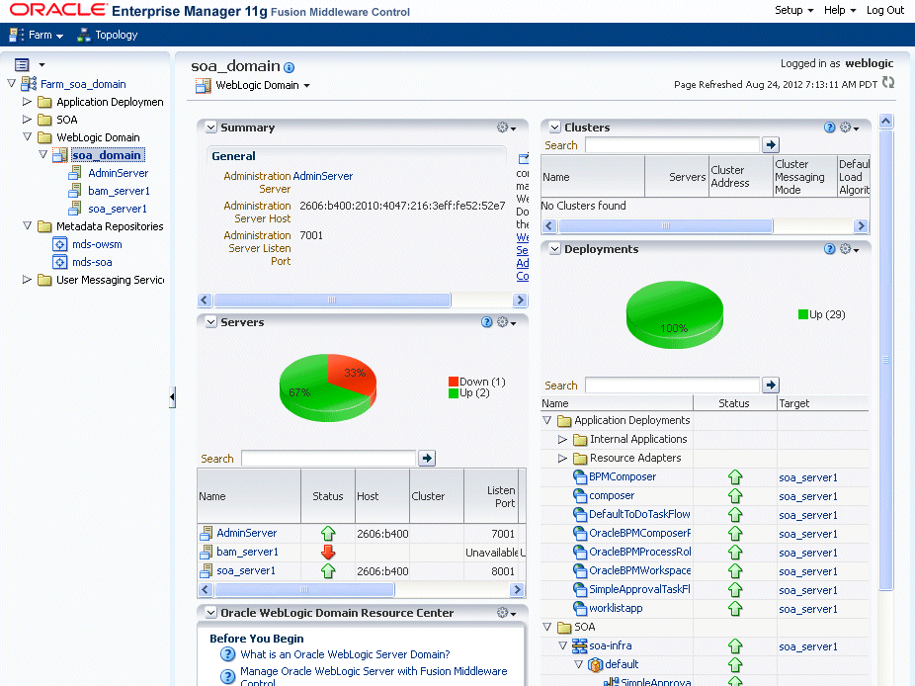Screen dimensions: 915x686
Task: Open the Clusters panel gear options
Action: [x=849, y=128]
